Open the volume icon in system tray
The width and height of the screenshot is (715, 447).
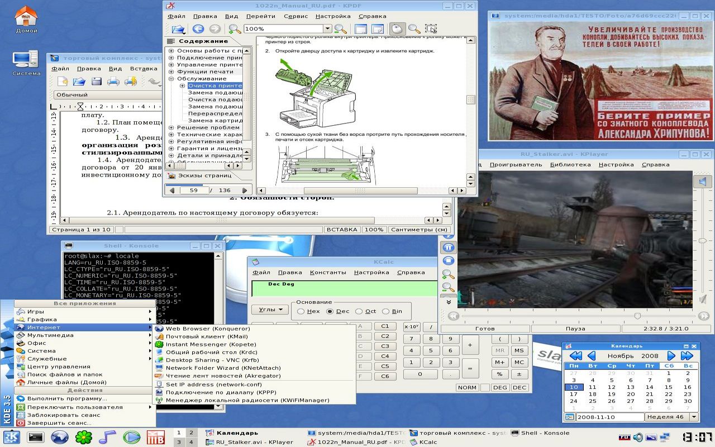pos(638,437)
